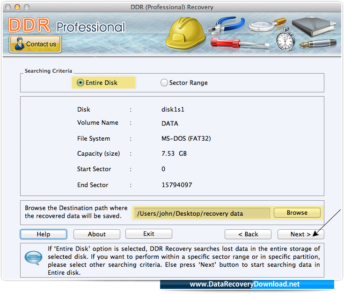
Task: Click the Start Sector value 0
Action: tap(163, 169)
